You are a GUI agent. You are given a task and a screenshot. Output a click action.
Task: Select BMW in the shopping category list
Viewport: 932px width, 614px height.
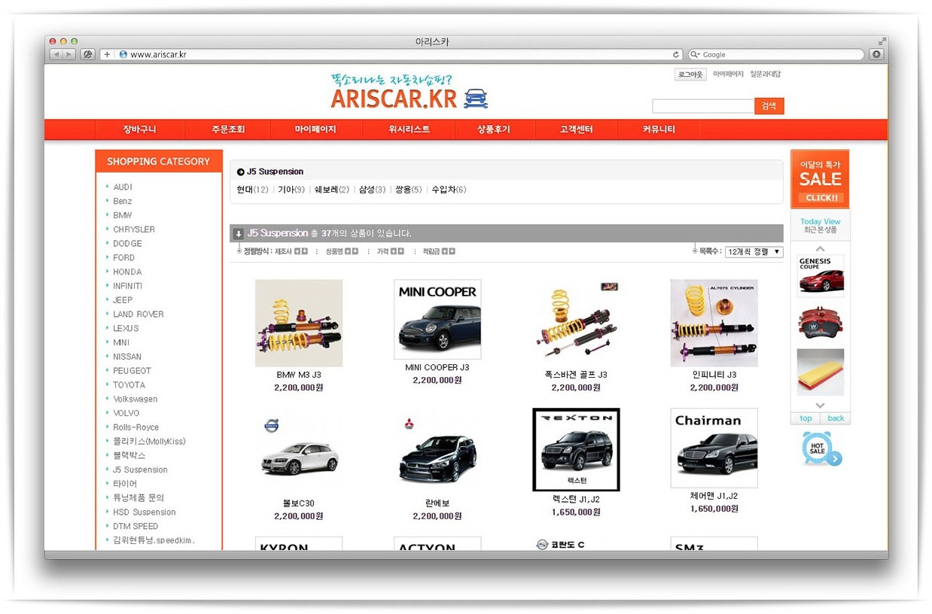pos(123,215)
